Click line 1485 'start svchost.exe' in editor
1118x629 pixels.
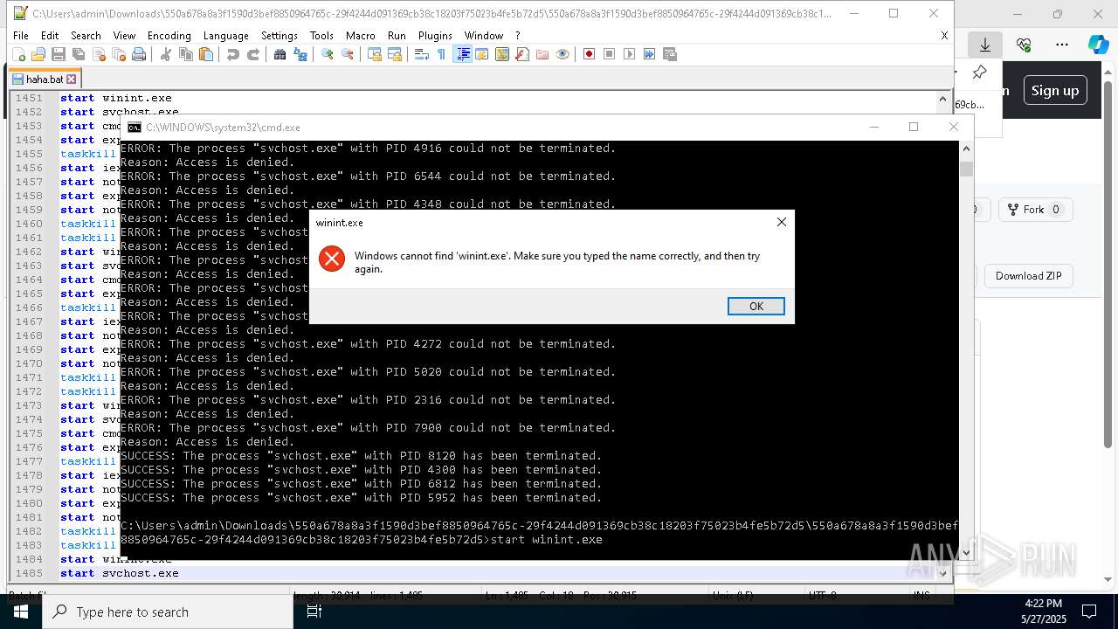[120, 573]
